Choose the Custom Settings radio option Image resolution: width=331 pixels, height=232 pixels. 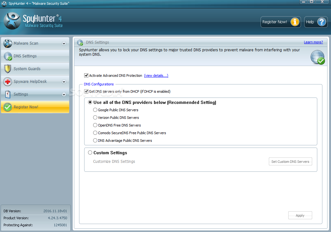[x=90, y=153]
